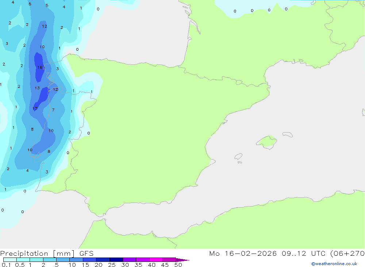Click the date "Mo 16-02-2026"
365x267 pixels.
pyautogui.click(x=243, y=253)
